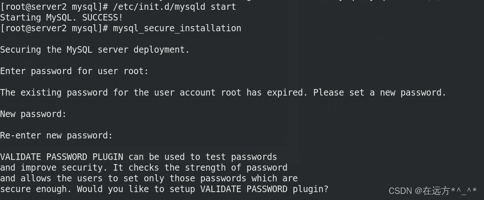Click the second [root@server2 mysql]# prompt

click(54, 28)
